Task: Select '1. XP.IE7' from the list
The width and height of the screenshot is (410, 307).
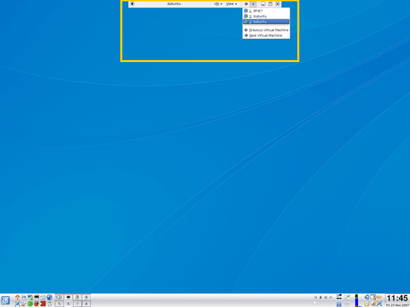Action: pos(266,11)
